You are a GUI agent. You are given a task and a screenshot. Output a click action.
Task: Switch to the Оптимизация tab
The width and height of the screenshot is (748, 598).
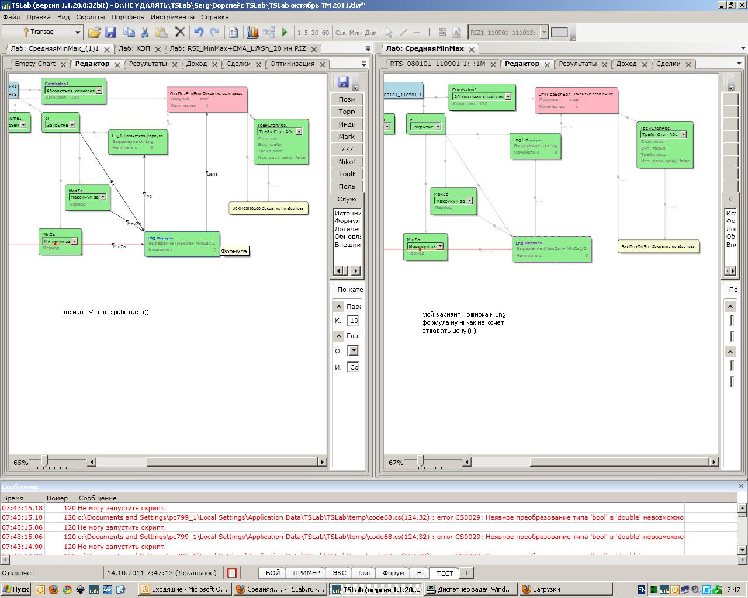coord(292,64)
